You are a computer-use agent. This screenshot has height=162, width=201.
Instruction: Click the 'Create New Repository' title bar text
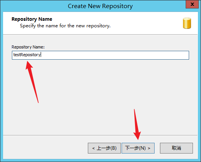[x=100, y=6]
